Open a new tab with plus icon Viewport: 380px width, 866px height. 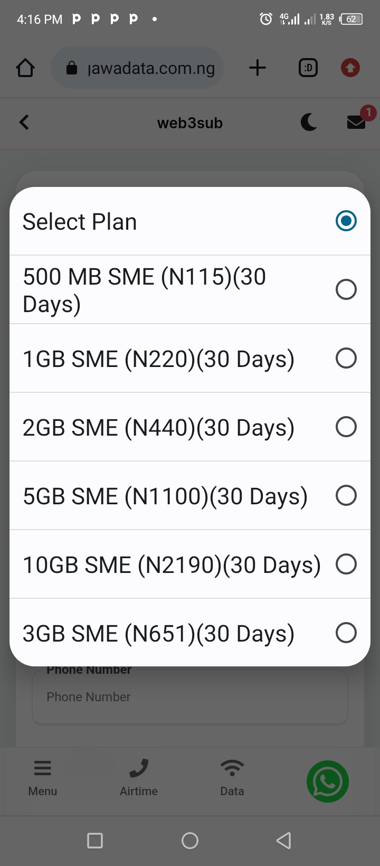point(257,68)
